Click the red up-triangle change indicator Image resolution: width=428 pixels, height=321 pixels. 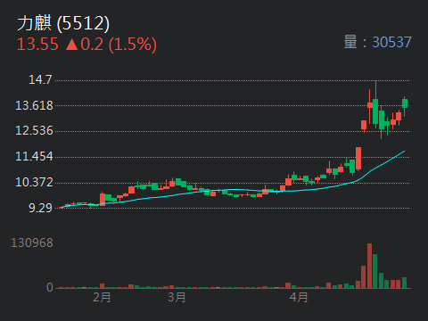pyautogui.click(x=72, y=45)
